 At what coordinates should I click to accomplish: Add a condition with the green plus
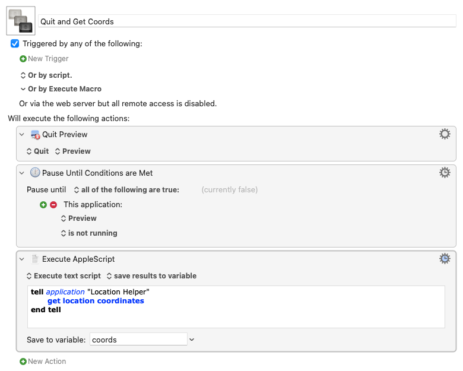pos(43,205)
